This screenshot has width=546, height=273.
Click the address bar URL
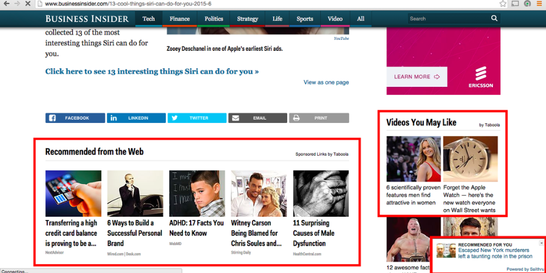point(128,4)
